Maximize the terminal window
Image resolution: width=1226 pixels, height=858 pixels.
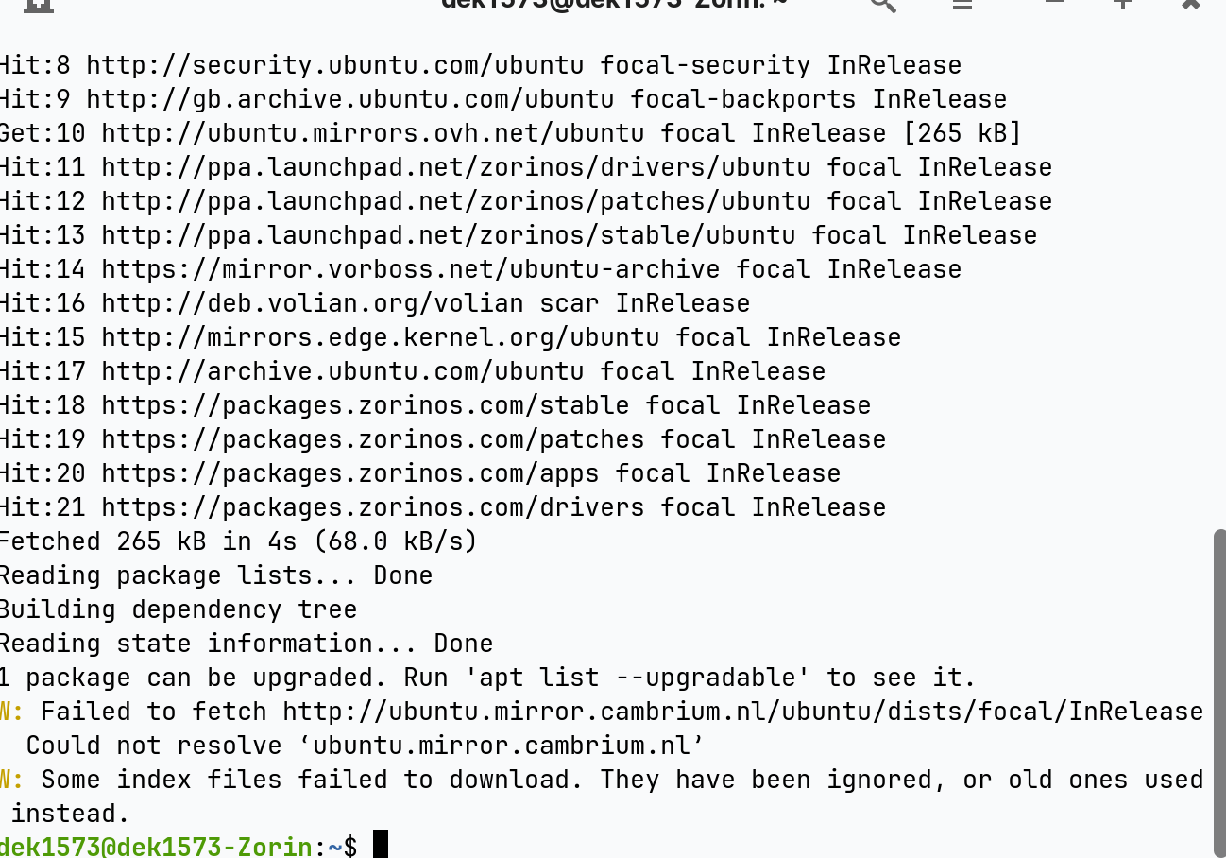[x=1122, y=3]
